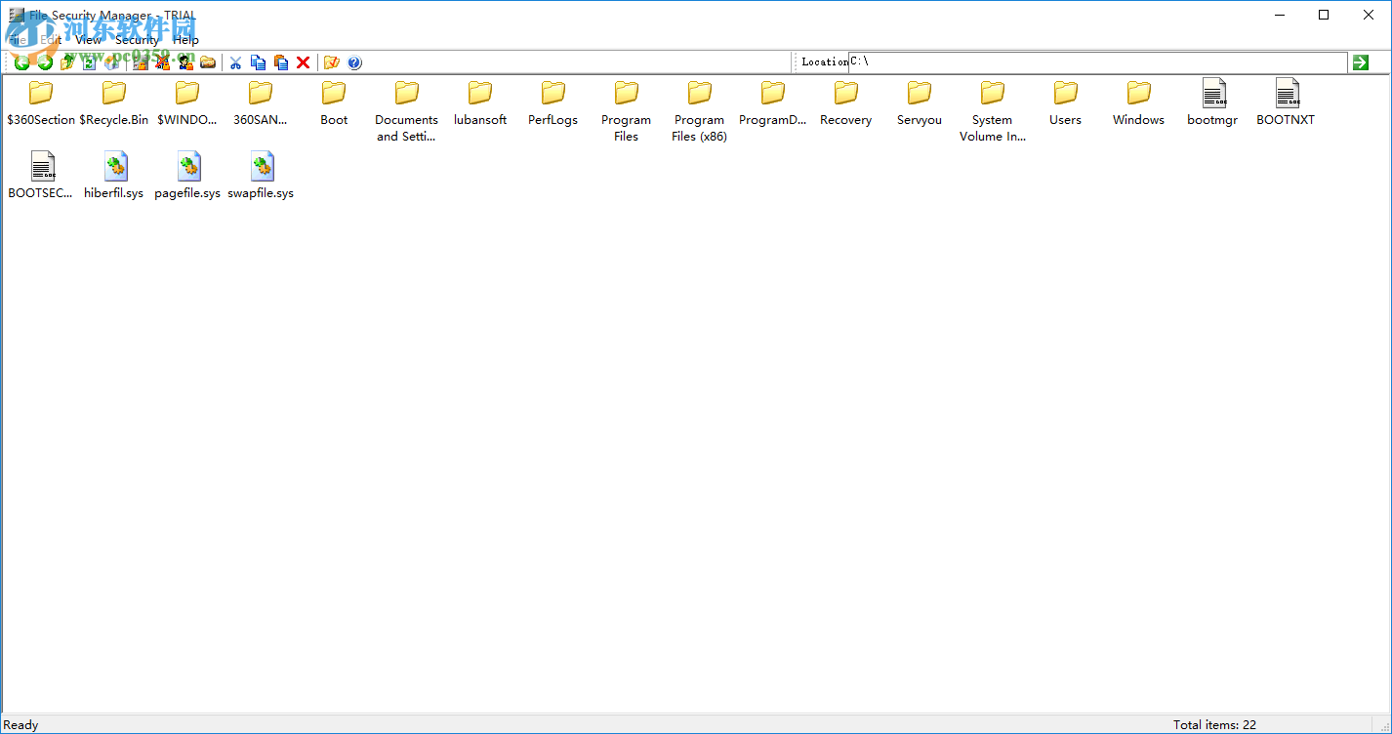Cut selection using scissors icon
The image size is (1392, 734).
(x=235, y=62)
